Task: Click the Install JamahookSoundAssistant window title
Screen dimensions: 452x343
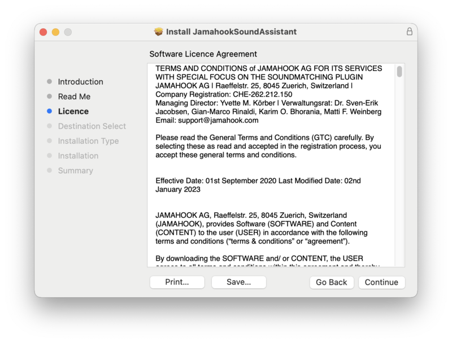Action: click(231, 32)
